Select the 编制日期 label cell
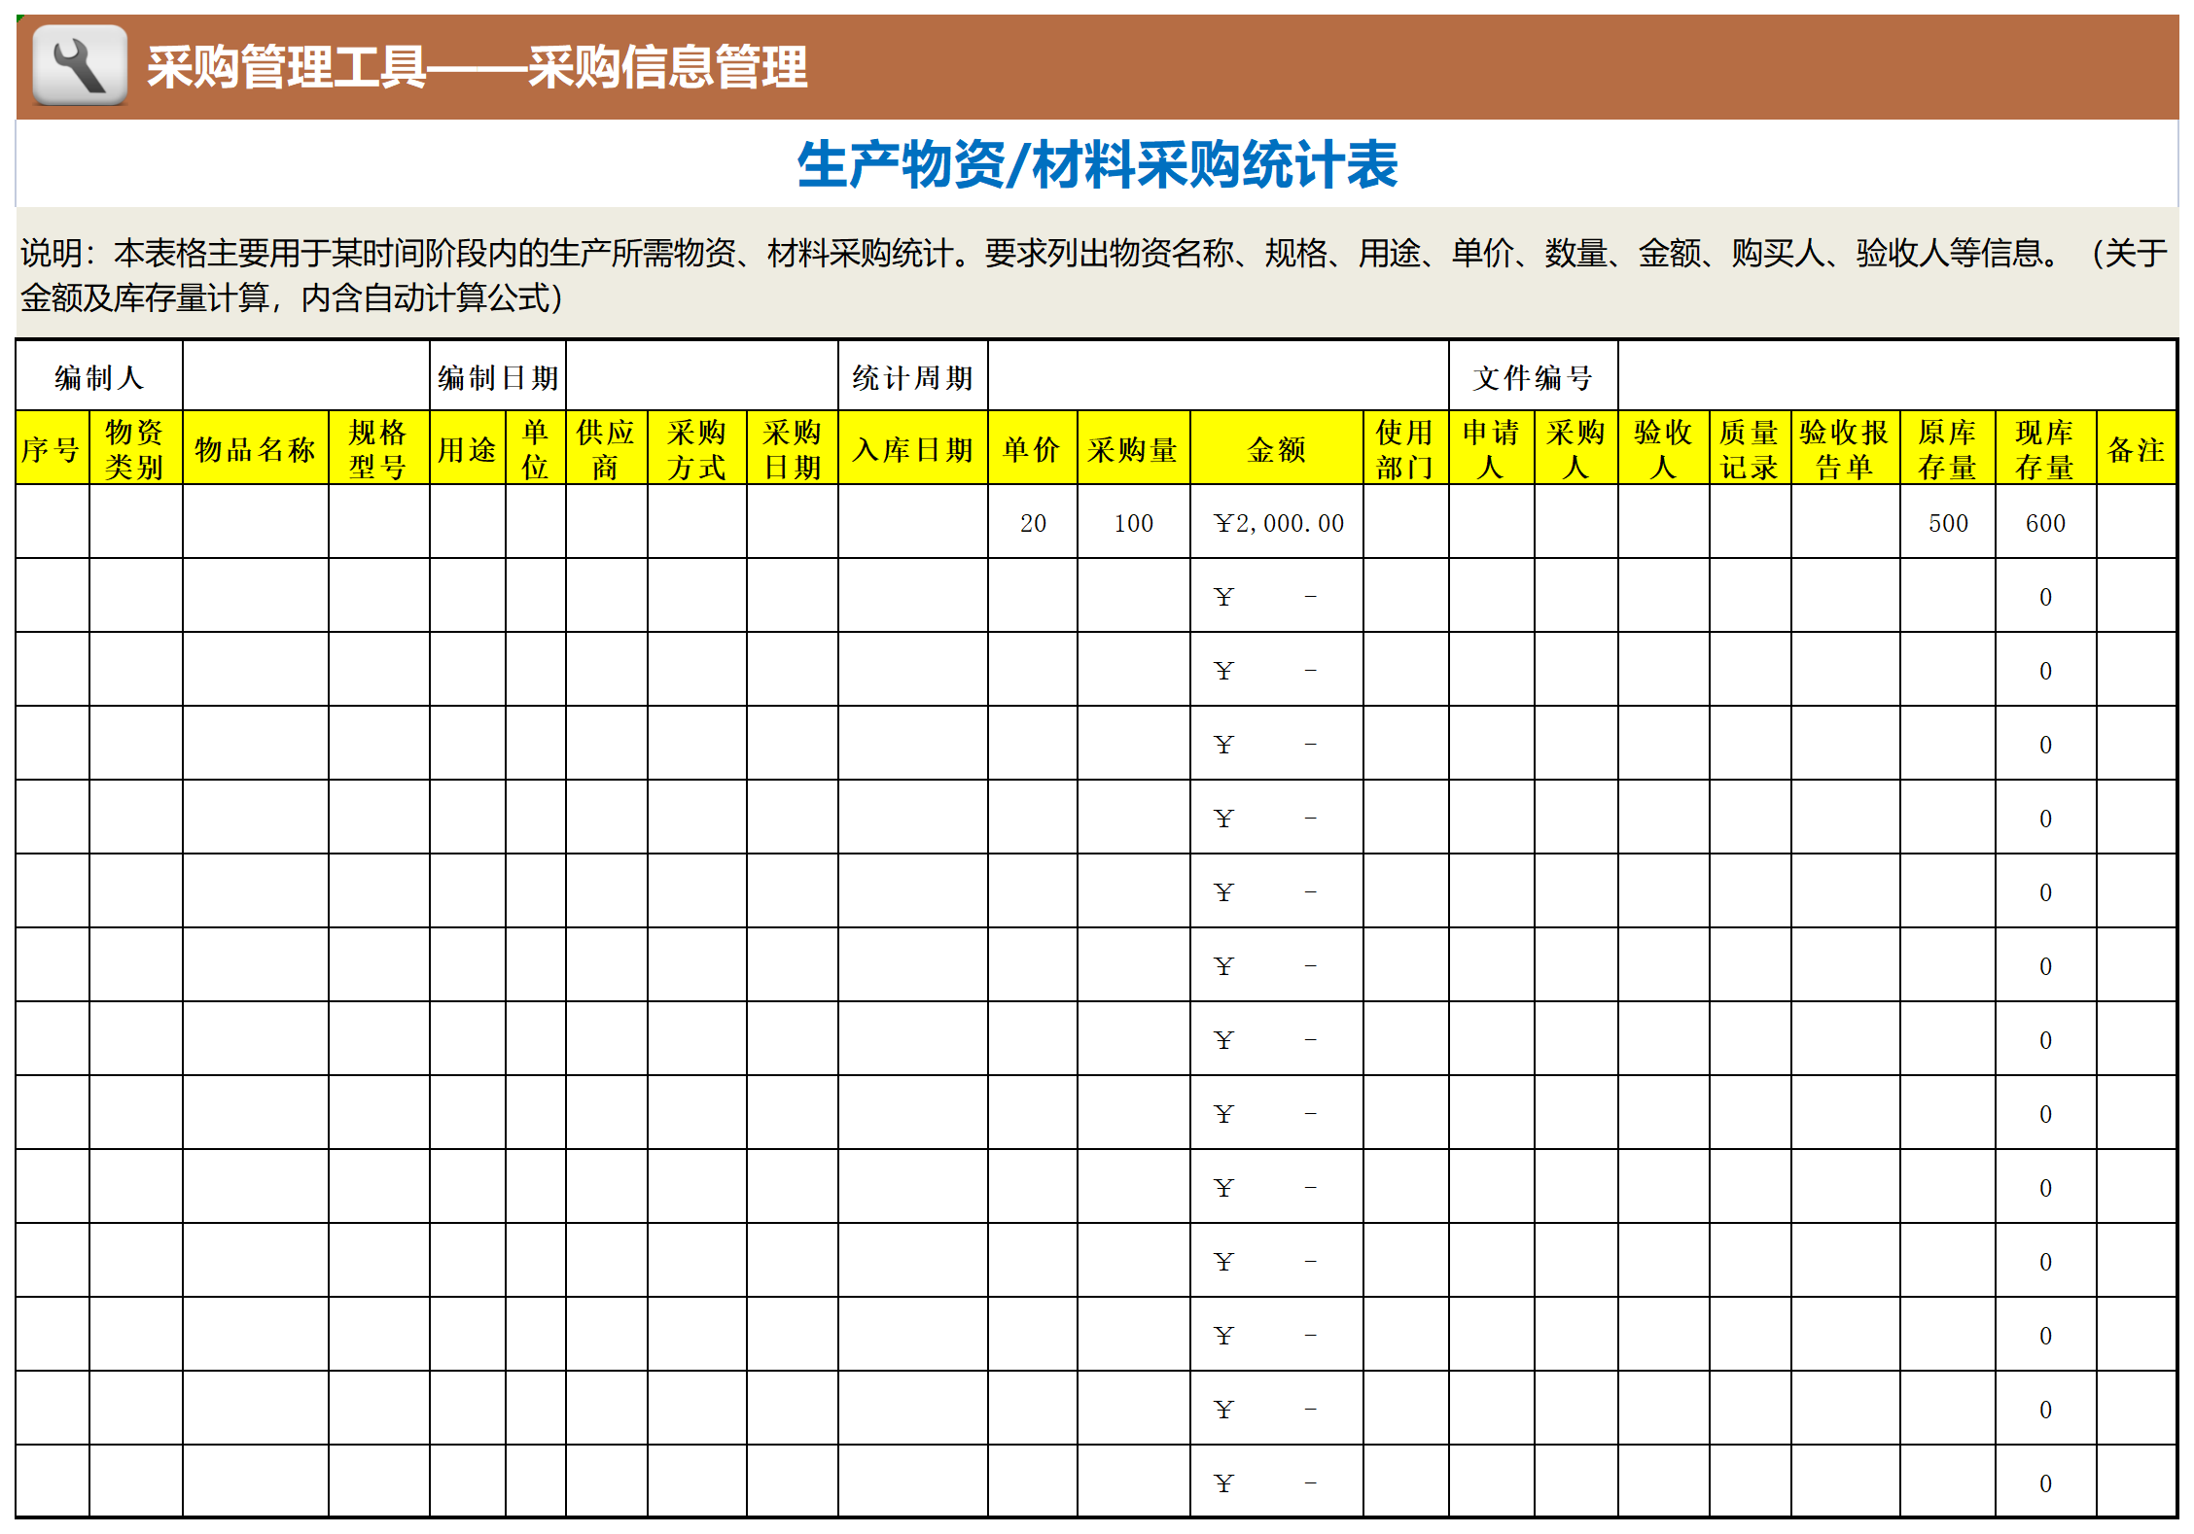The width and height of the screenshot is (2194, 1534). pos(498,376)
